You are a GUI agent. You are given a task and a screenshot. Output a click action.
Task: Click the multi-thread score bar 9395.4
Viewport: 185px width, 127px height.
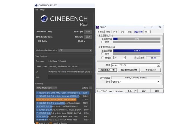(x=137, y=51)
